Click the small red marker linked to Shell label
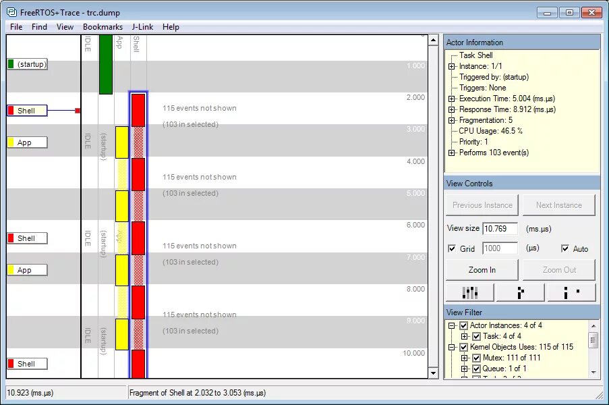This screenshot has height=405, width=609. tap(78, 111)
